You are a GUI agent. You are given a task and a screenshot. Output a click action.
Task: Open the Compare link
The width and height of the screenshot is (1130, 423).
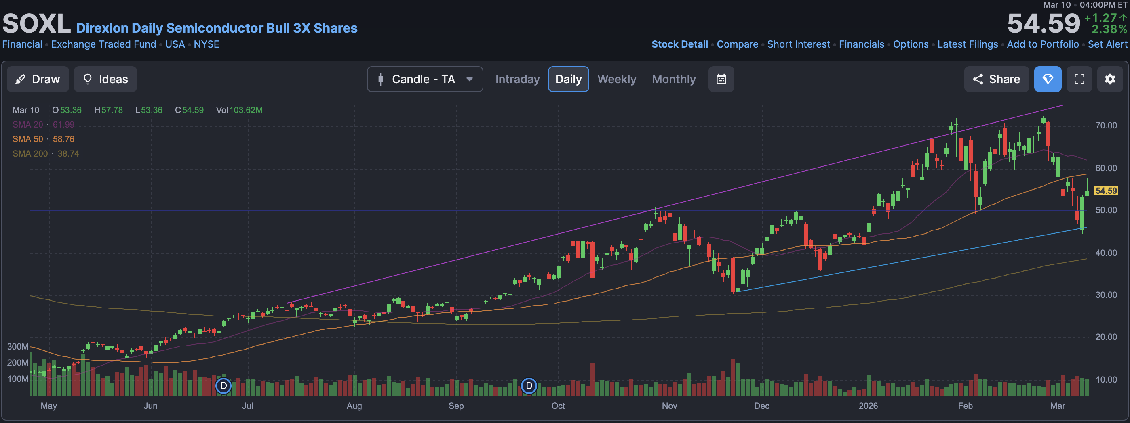coord(738,44)
